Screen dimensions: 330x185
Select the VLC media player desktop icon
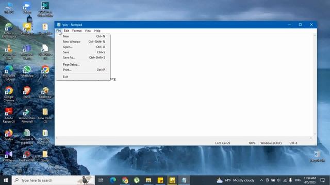click(x=9, y=52)
